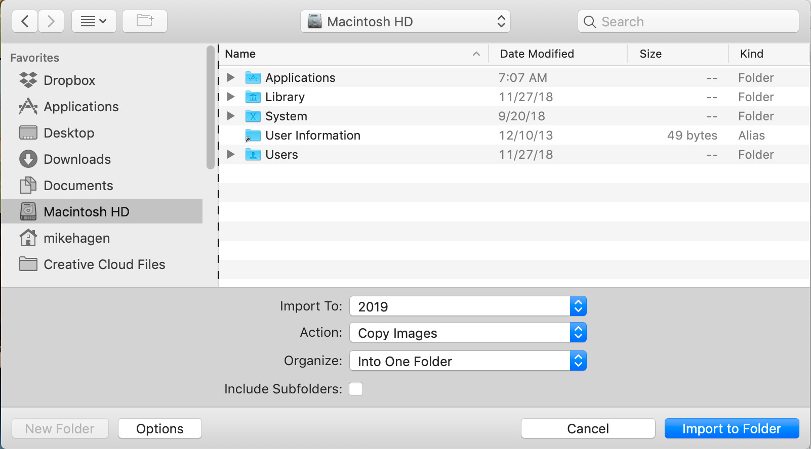The width and height of the screenshot is (811, 449).
Task: Go to the mikehagen home folder
Action: (76, 238)
